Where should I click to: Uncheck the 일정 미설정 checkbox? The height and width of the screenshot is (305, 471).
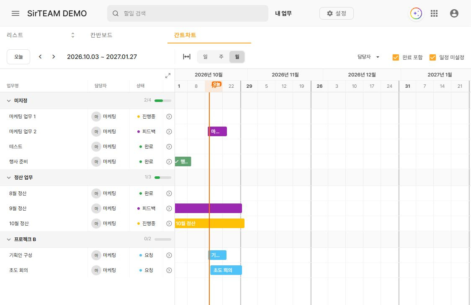click(432, 57)
